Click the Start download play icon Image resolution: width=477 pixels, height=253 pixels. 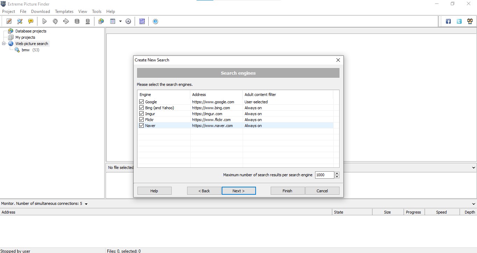click(x=44, y=21)
